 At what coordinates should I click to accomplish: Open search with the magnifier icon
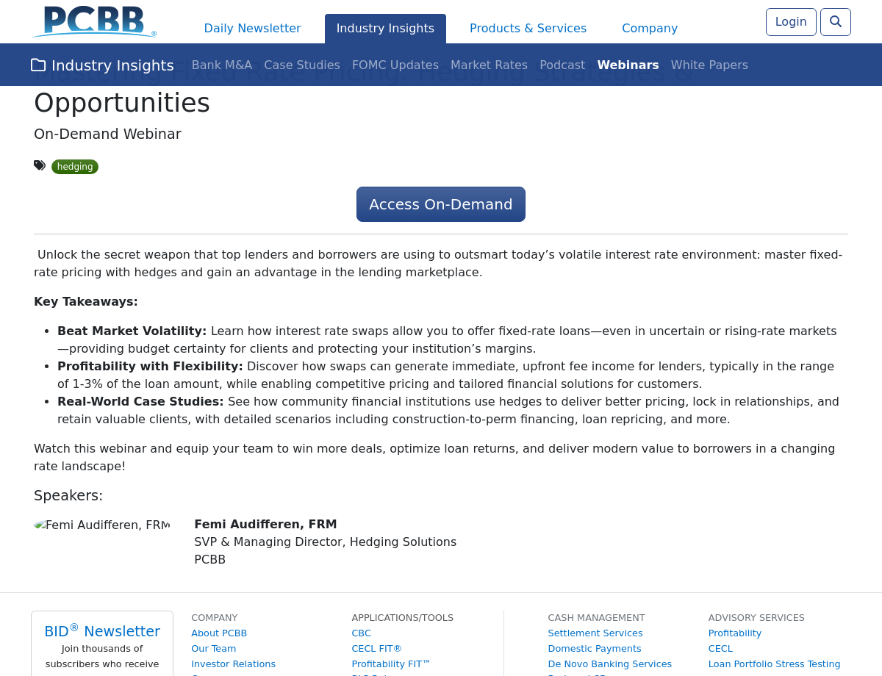[835, 22]
